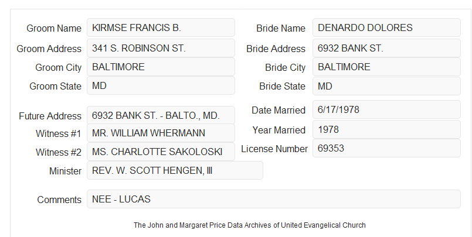Click the Groom Name label
Screen dimensions: 472x237
[54, 28]
